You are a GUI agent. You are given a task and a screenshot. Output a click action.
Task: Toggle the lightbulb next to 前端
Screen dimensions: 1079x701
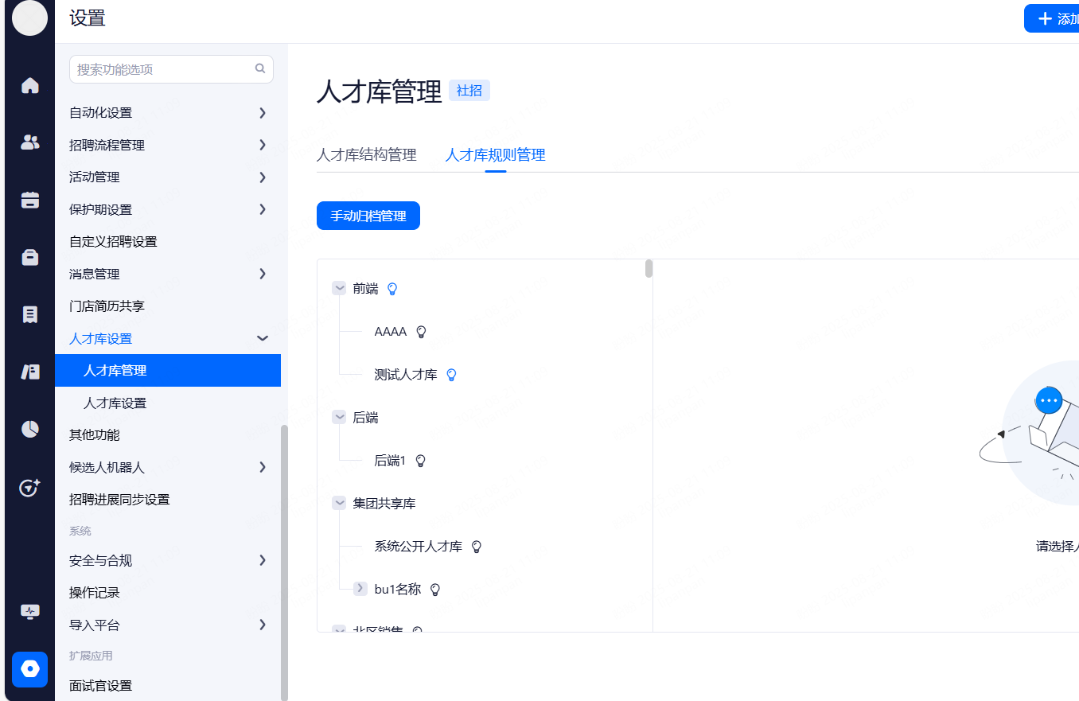(x=391, y=289)
